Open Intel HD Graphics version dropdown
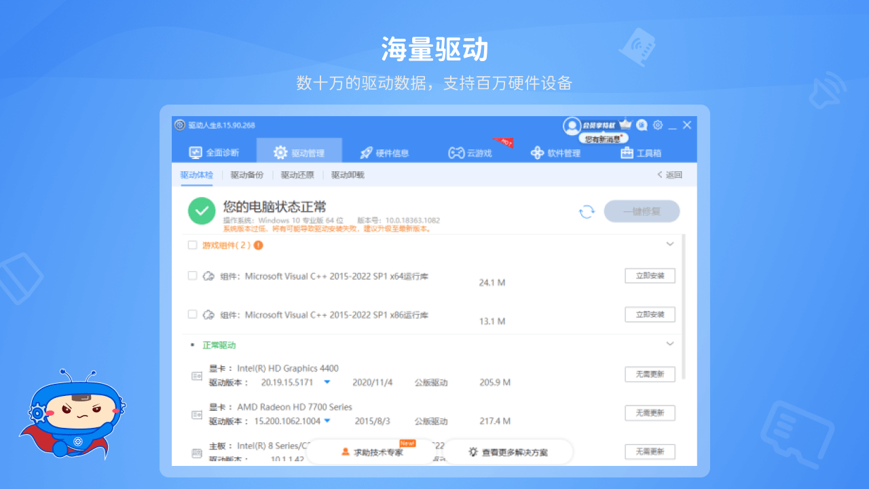869x489 pixels. tap(325, 382)
